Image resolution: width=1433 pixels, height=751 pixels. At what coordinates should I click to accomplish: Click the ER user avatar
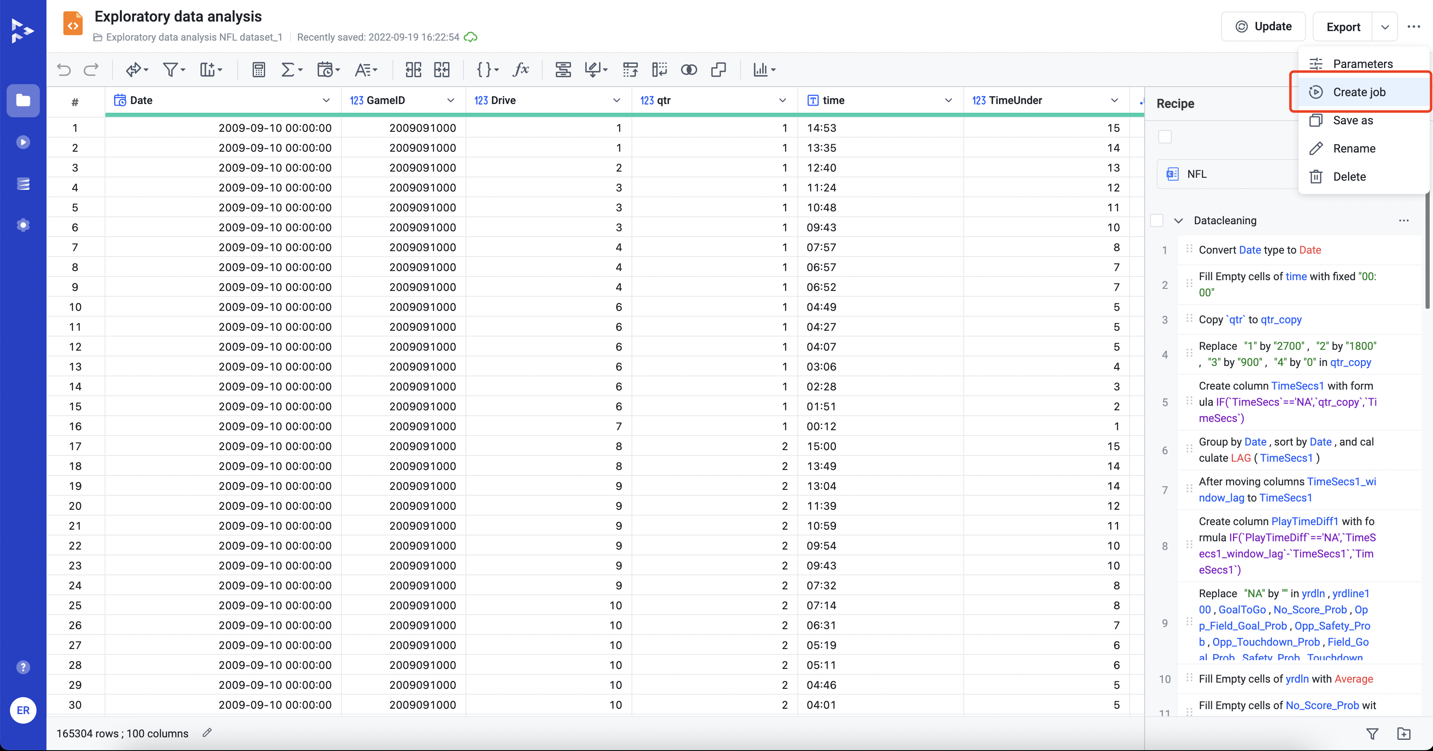pos(23,710)
